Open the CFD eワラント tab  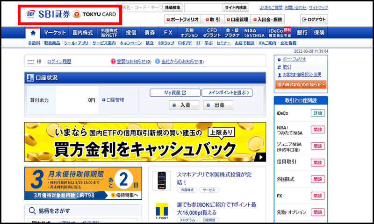[x=212, y=33]
